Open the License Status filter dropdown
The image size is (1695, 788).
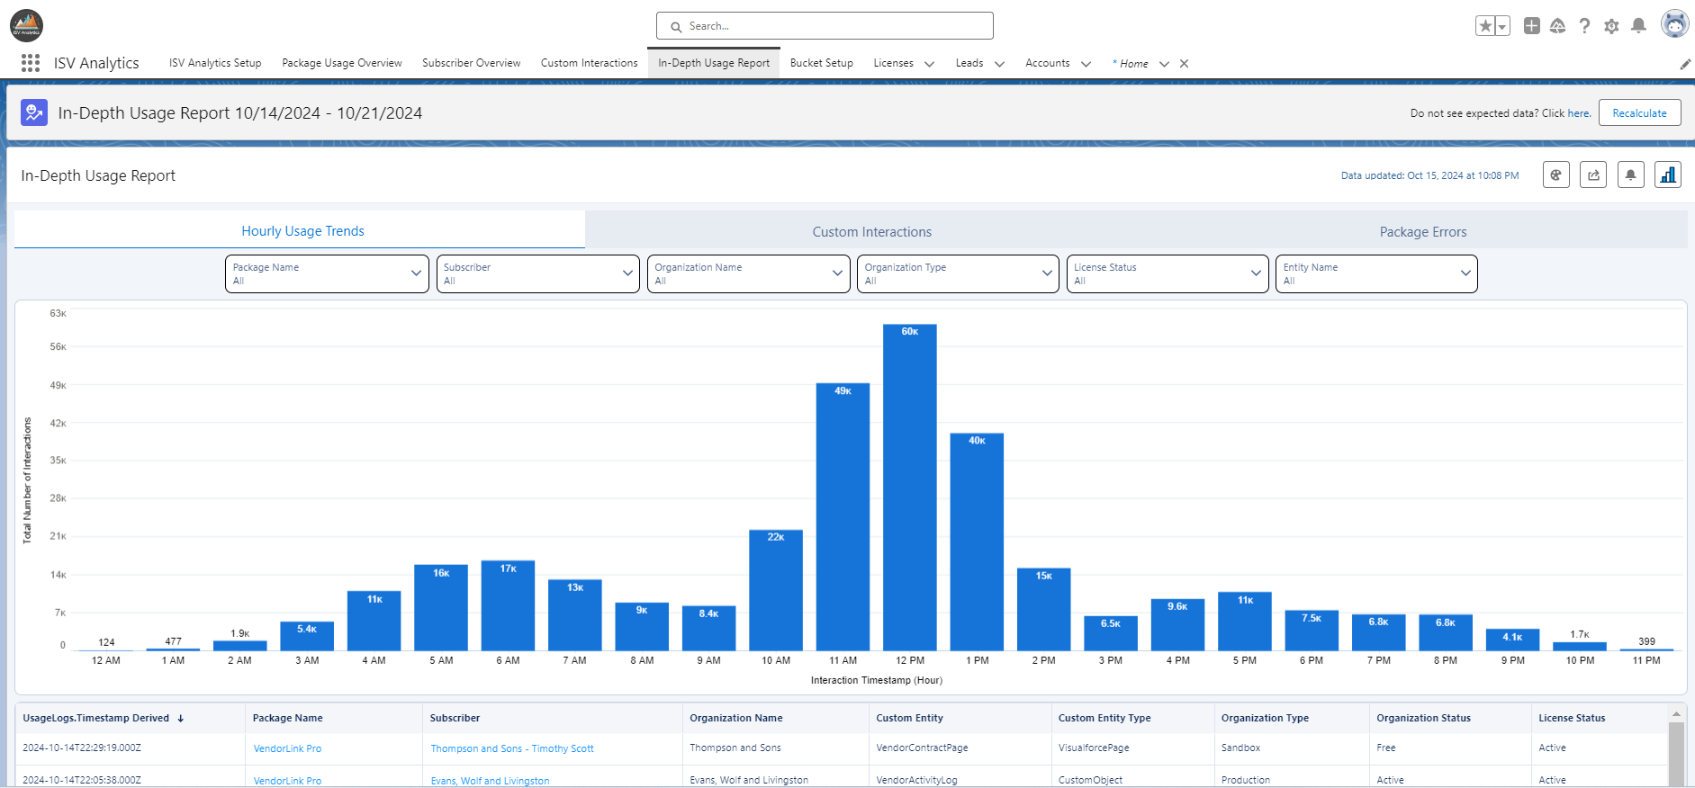point(1168,273)
